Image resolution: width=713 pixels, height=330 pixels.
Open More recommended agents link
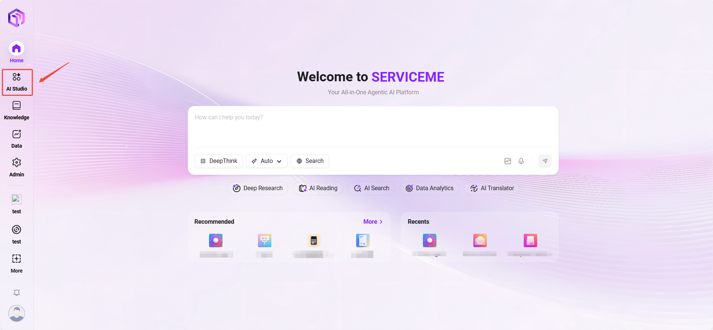(x=373, y=221)
